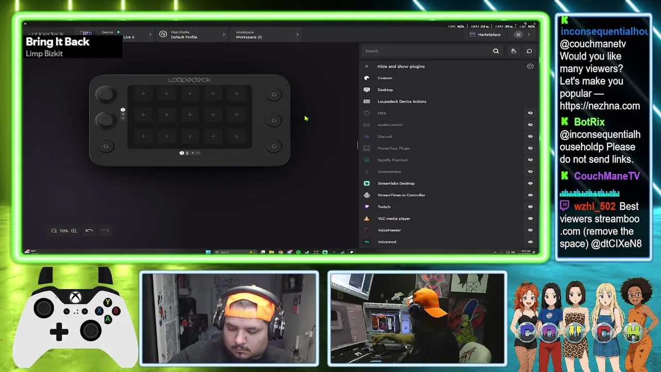Viewport: 661px width, 372px height.
Task: Click the MIDI plugin icon
Action: (x=367, y=113)
